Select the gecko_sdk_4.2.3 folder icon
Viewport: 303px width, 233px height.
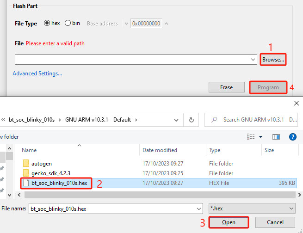(x=26, y=173)
